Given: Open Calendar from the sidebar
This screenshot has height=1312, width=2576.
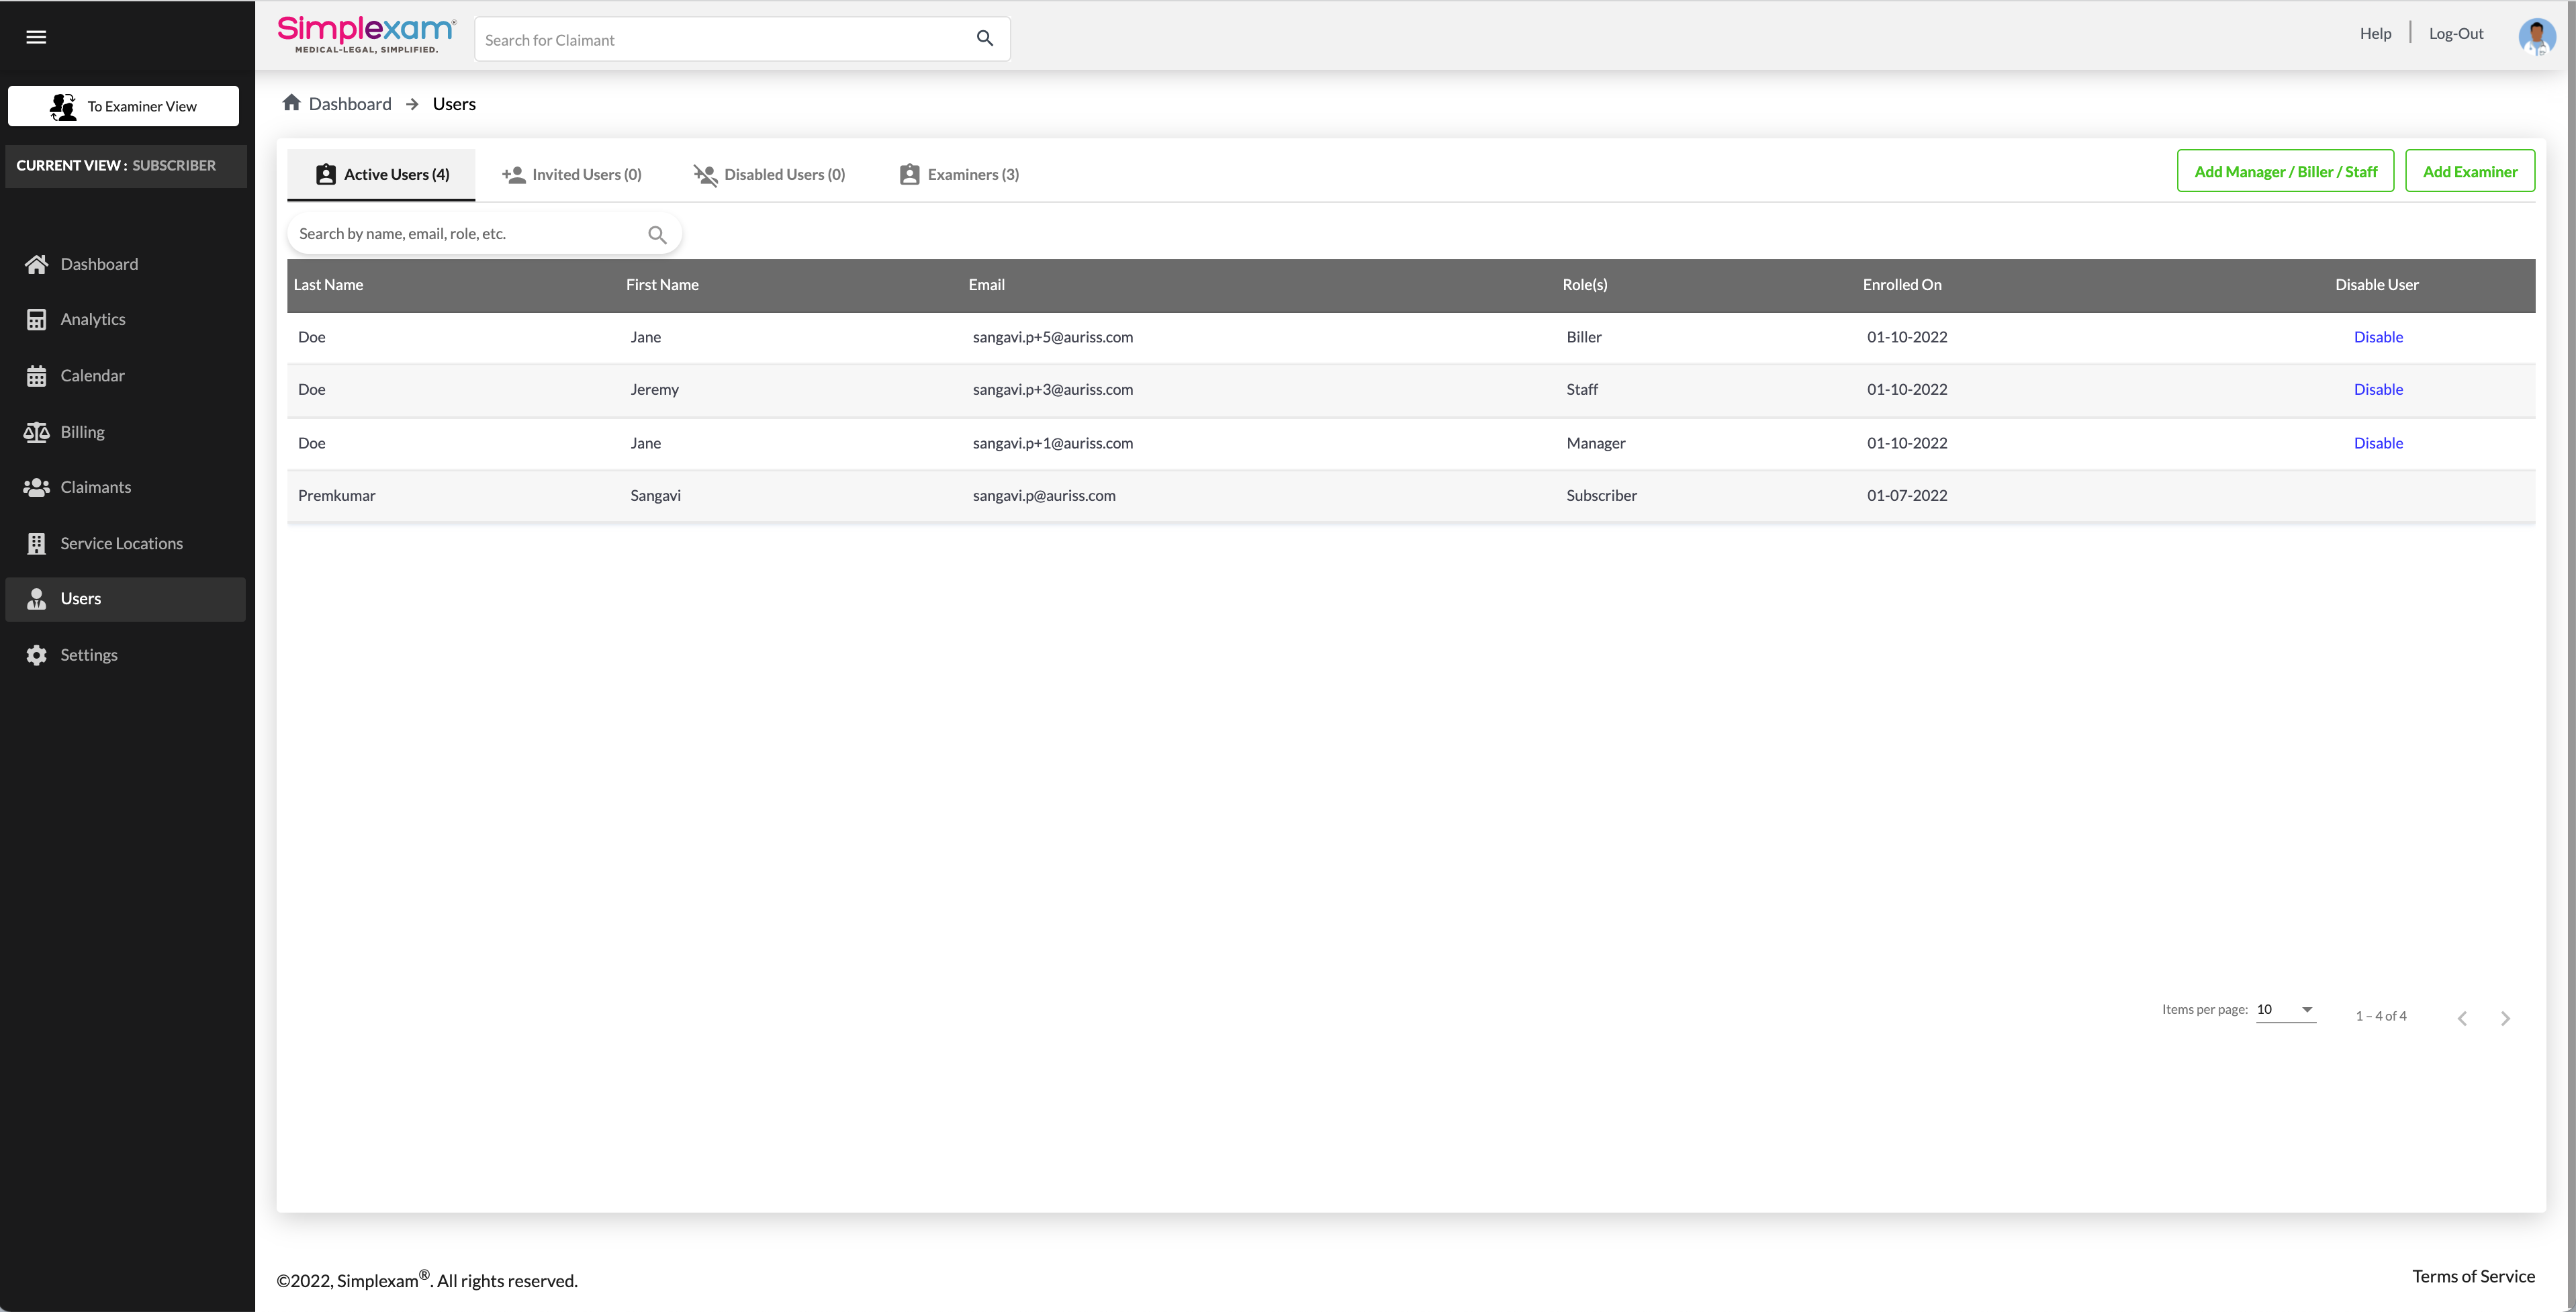Looking at the screenshot, I should coord(92,376).
